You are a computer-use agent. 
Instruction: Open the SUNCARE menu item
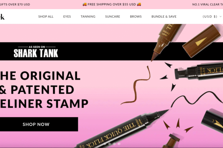[x=112, y=17]
